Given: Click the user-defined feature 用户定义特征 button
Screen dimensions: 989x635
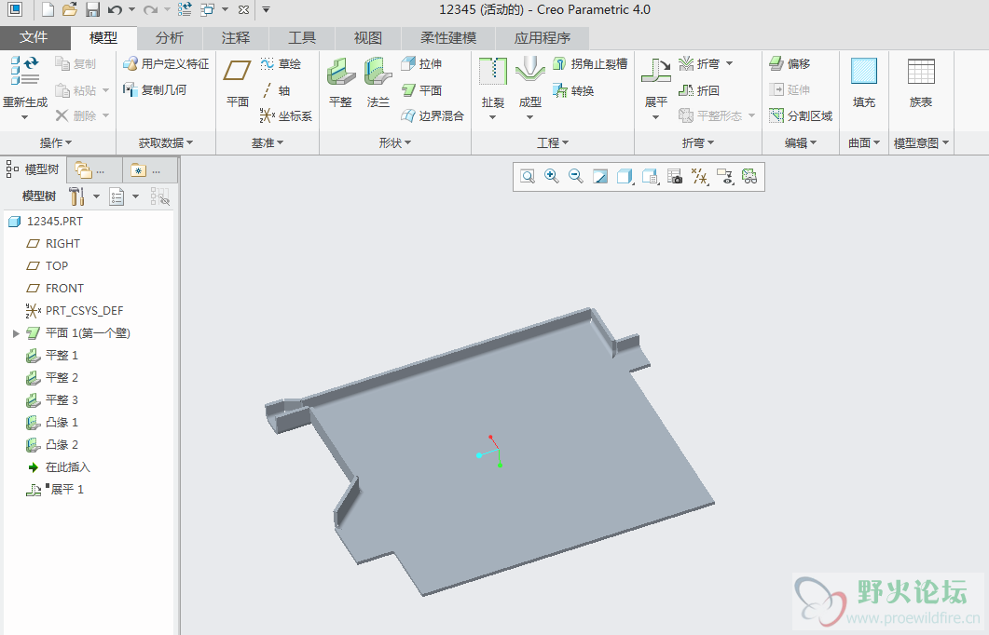Looking at the screenshot, I should click(166, 63).
